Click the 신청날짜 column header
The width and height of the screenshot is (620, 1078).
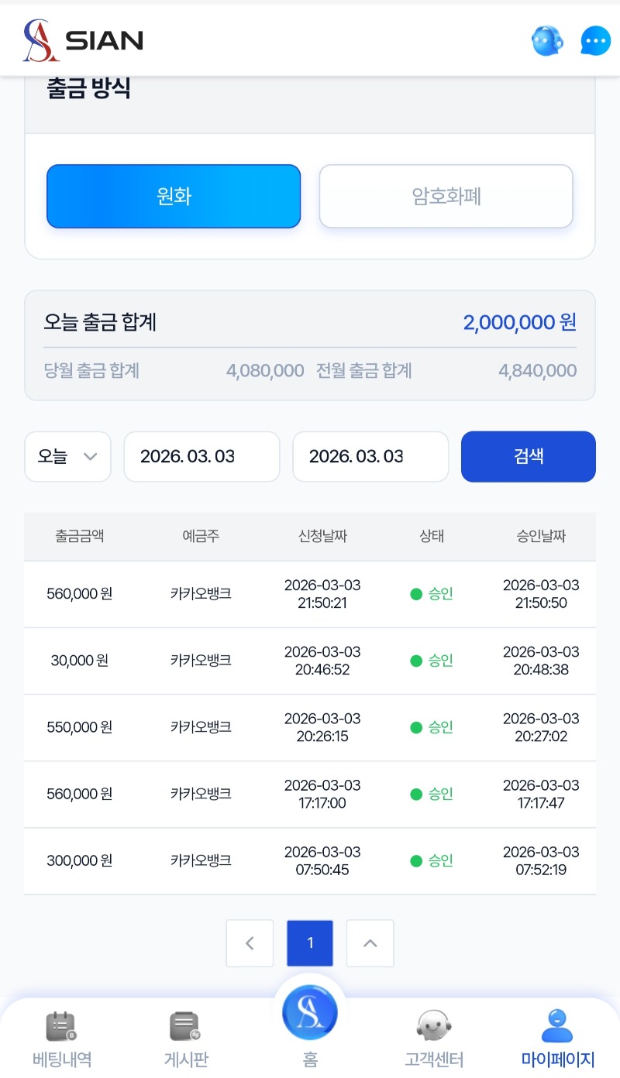tap(322, 536)
